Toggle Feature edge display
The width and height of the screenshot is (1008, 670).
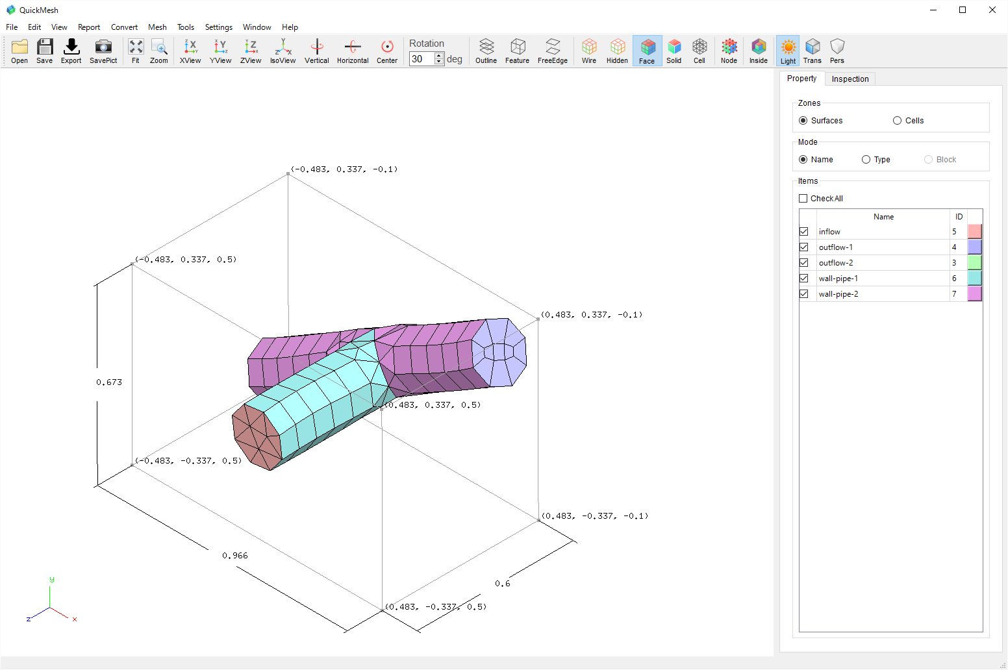[x=518, y=51]
